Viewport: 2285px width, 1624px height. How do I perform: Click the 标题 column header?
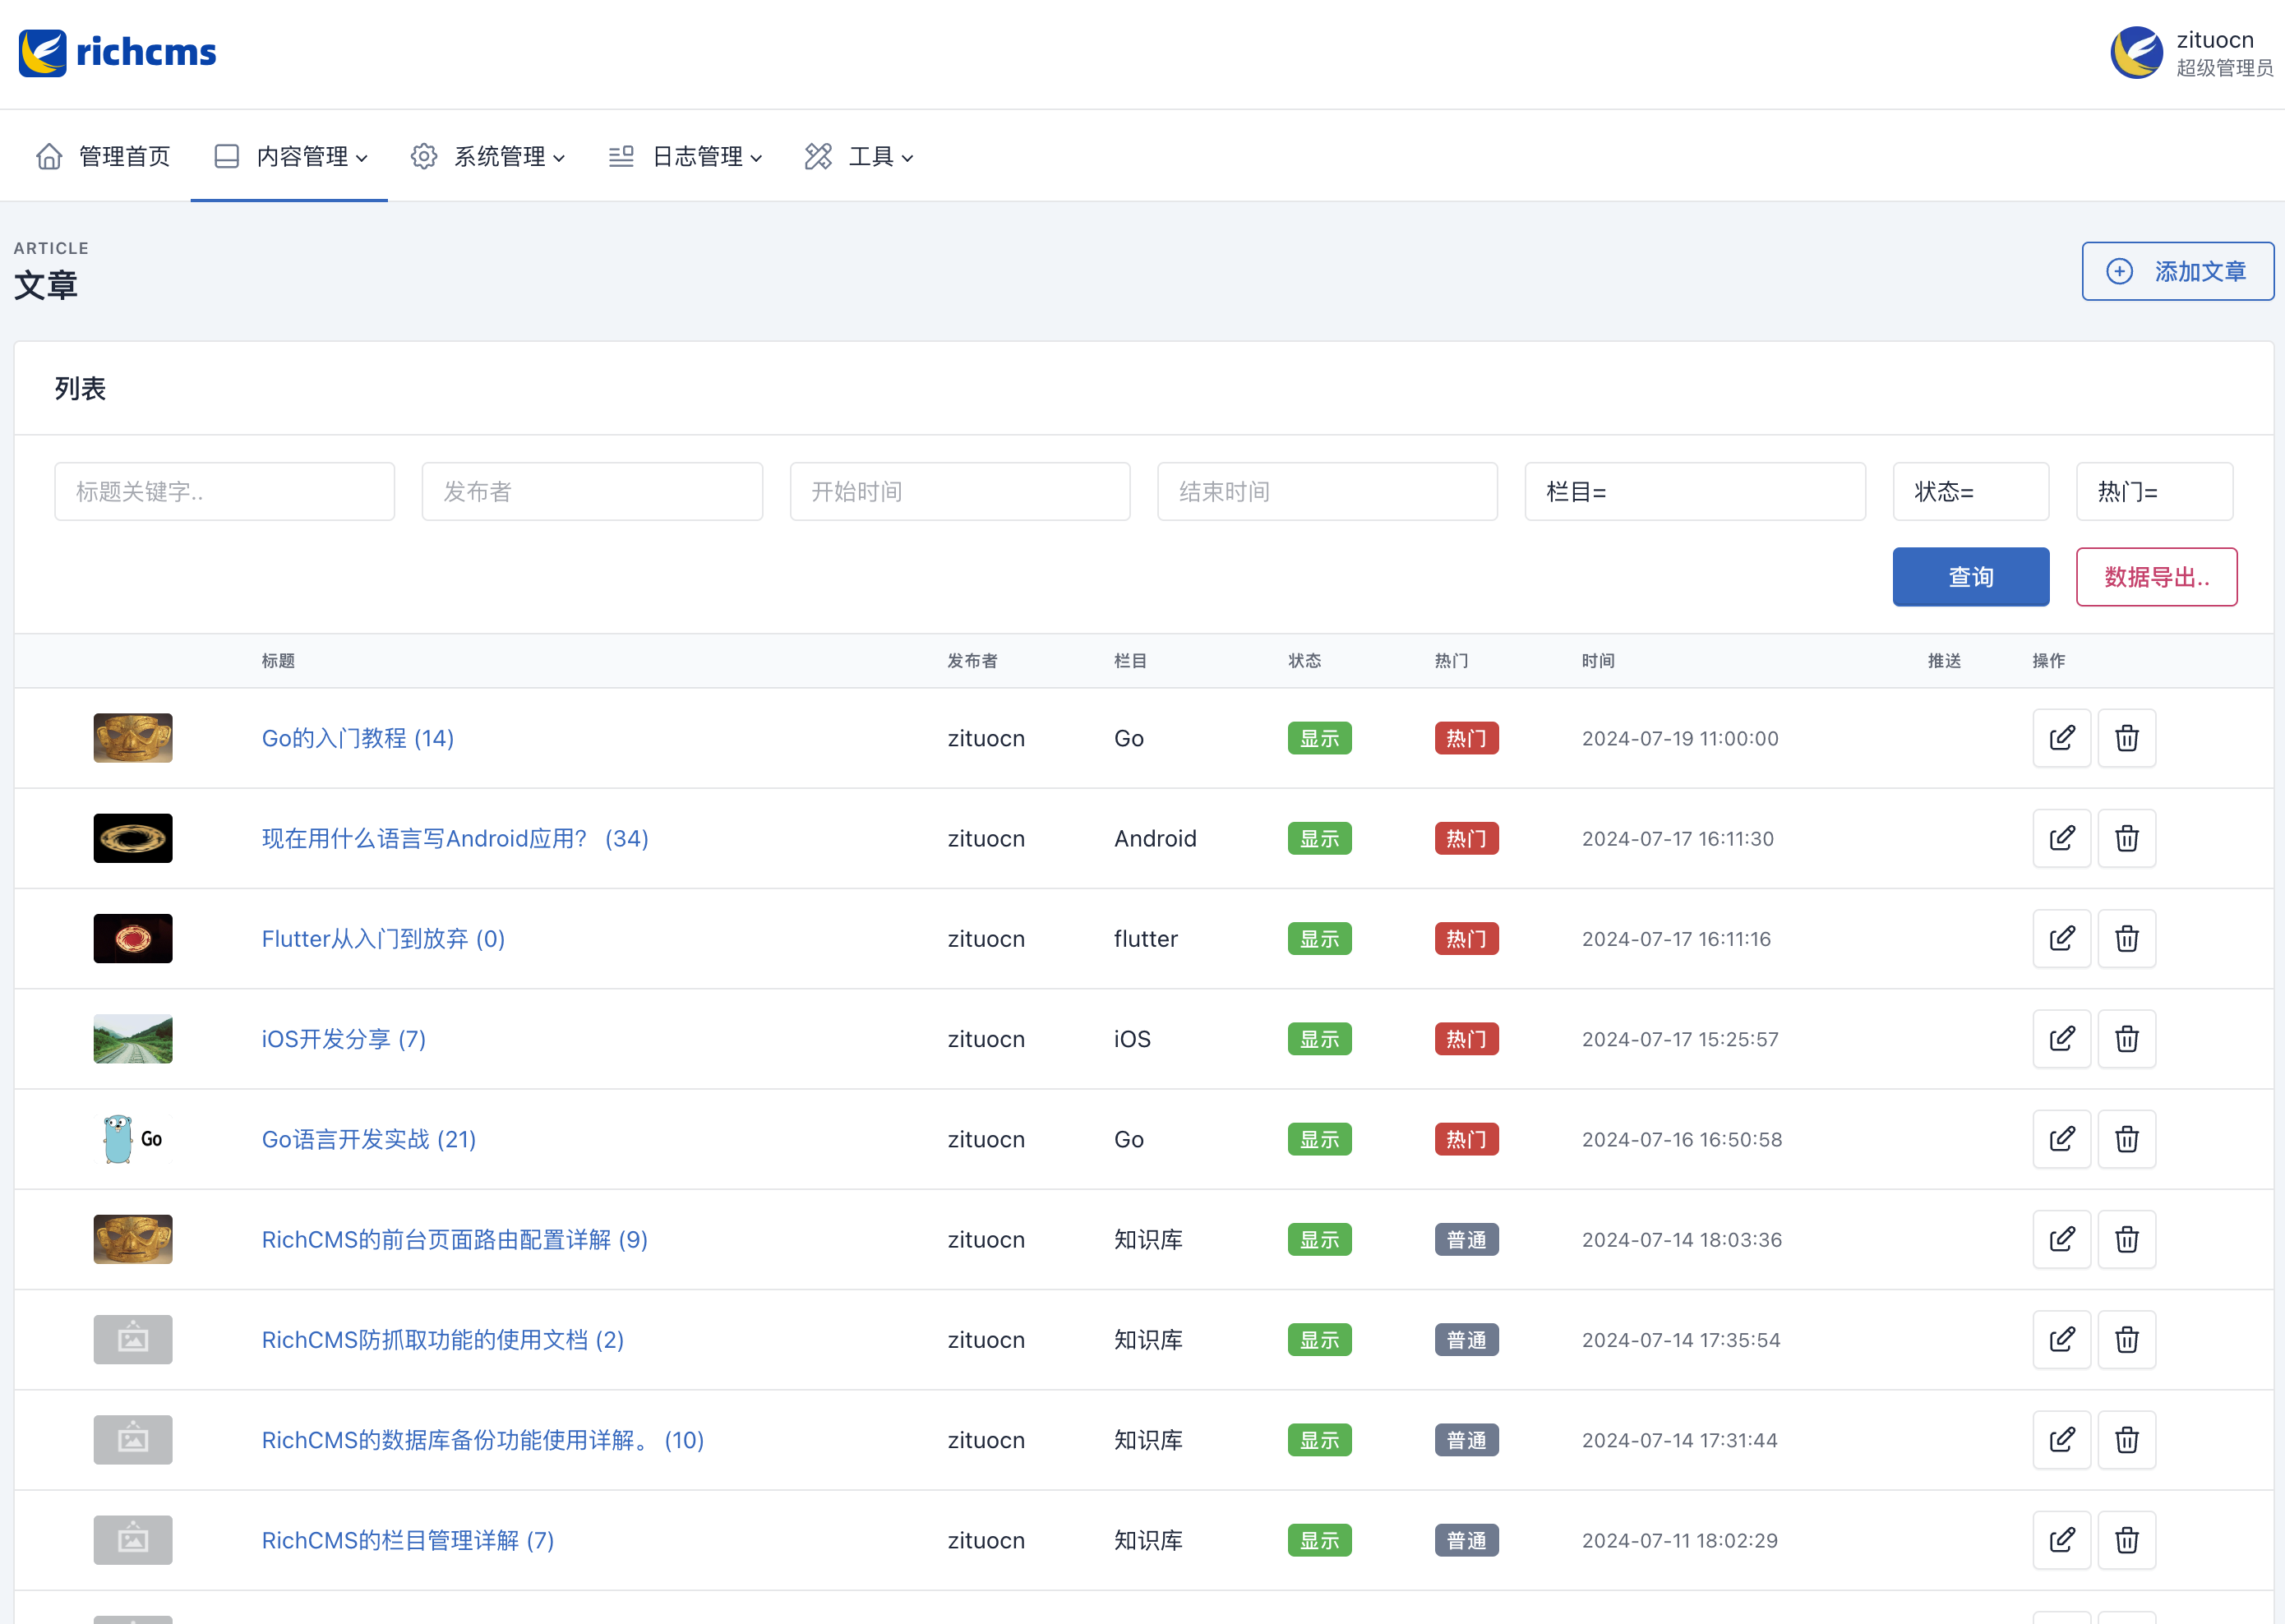click(x=278, y=661)
